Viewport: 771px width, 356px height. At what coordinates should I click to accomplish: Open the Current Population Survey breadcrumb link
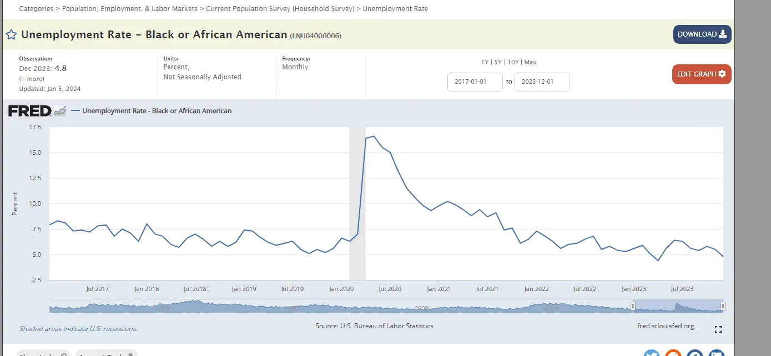(x=280, y=9)
